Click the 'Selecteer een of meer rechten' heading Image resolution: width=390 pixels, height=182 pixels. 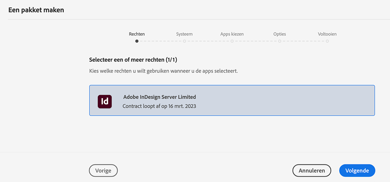point(133,60)
